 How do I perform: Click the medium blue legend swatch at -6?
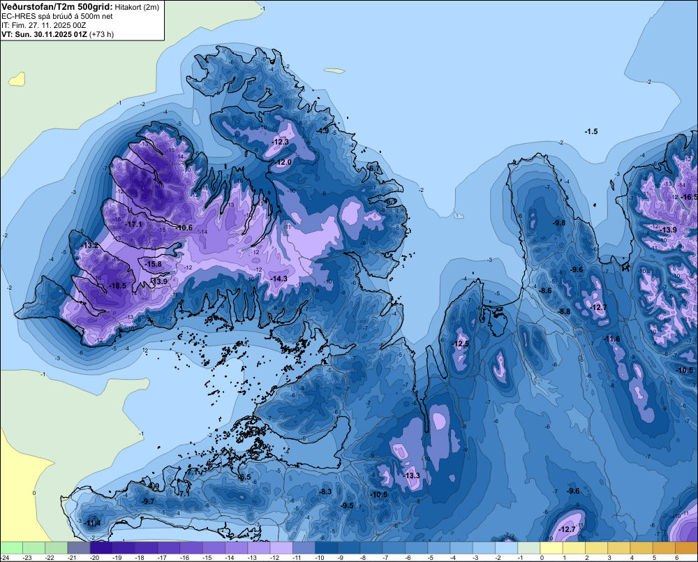point(417,547)
